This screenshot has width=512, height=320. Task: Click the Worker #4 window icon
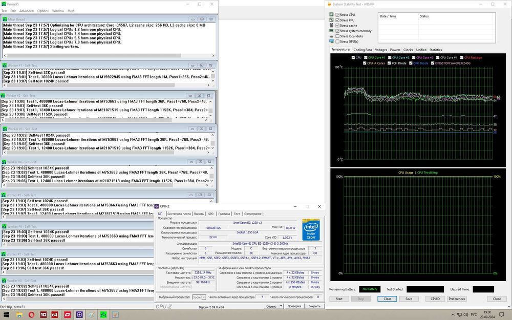pos(4,162)
